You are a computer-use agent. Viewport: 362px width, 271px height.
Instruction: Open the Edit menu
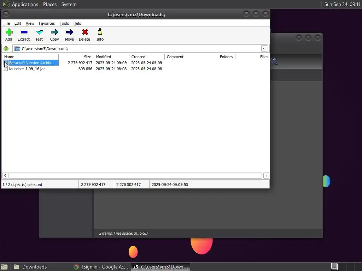point(18,23)
